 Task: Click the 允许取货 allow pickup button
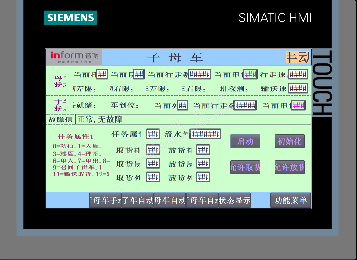245,167
